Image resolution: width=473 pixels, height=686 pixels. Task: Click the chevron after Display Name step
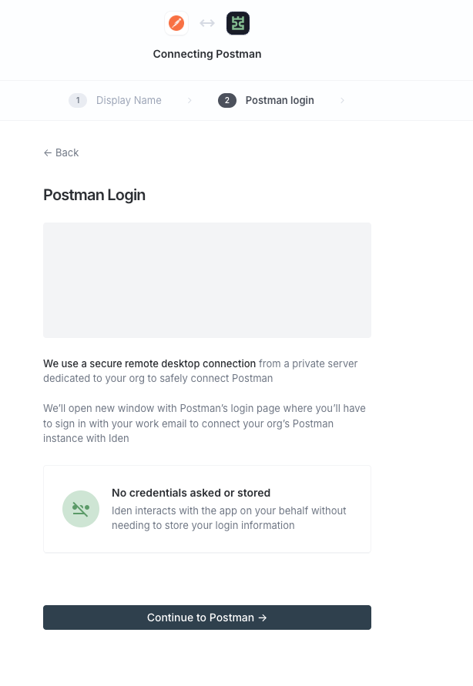click(190, 100)
